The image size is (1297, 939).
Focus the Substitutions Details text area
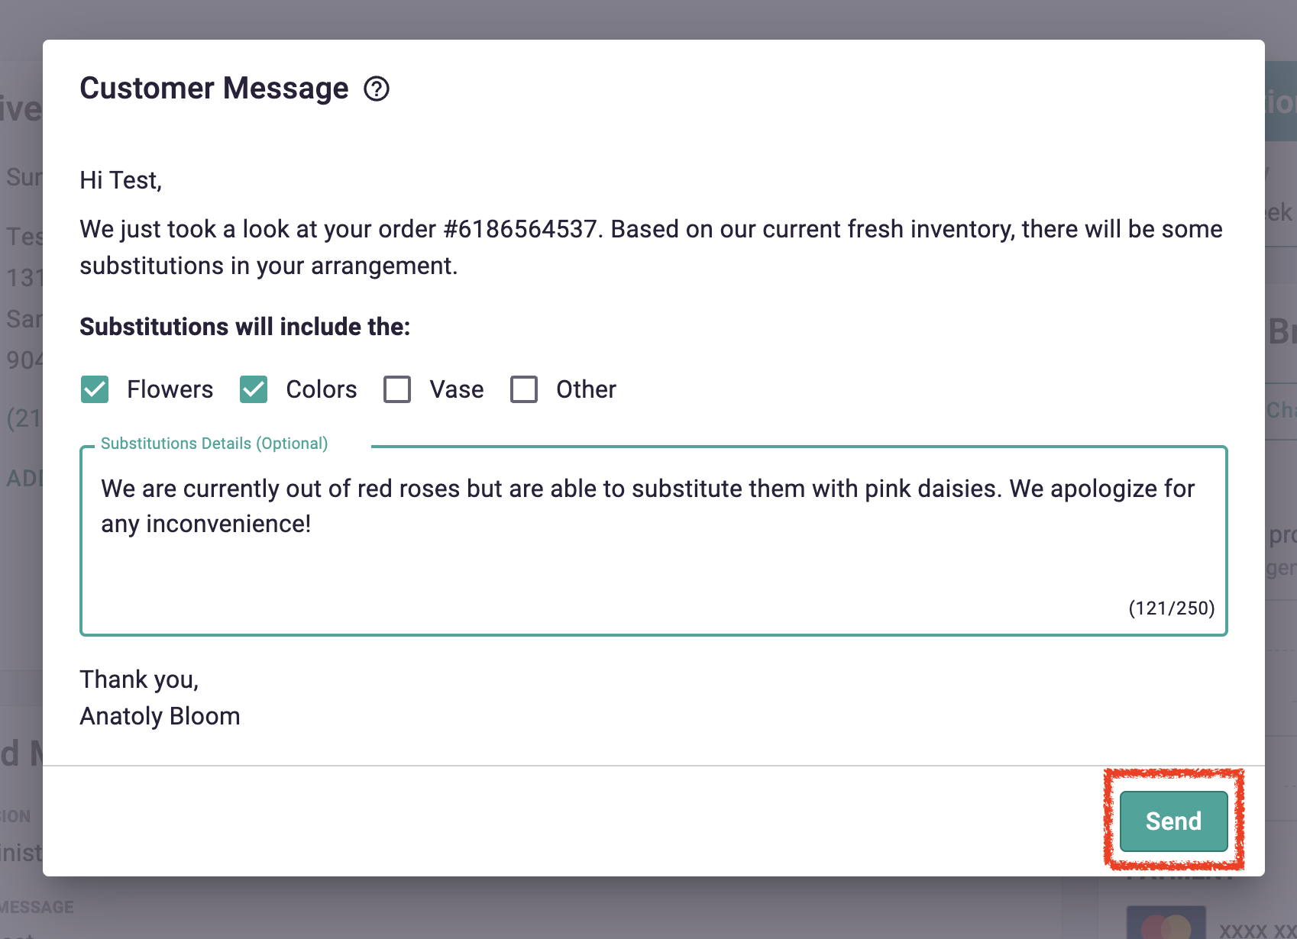pos(654,540)
